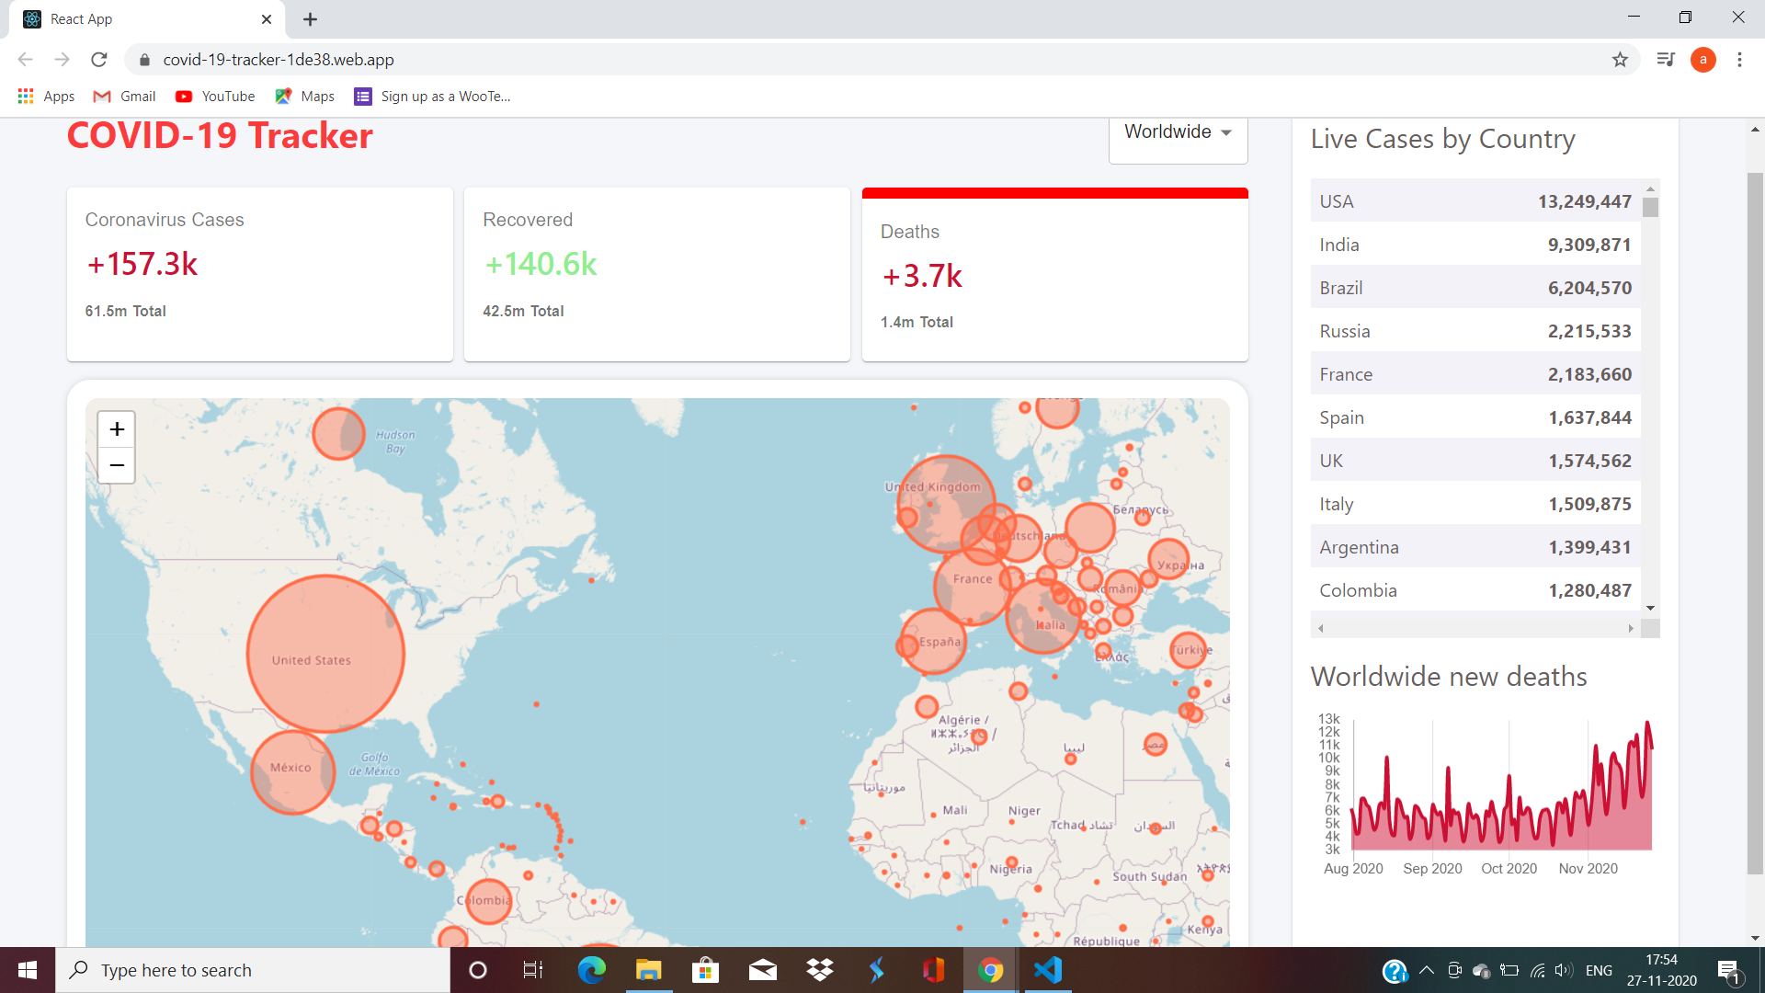Click the Windows Start button

[x=27, y=970]
